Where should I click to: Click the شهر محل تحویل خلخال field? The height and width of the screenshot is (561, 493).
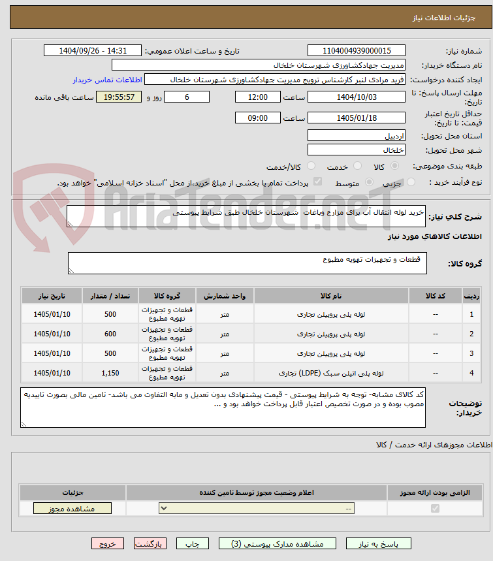click(x=357, y=150)
